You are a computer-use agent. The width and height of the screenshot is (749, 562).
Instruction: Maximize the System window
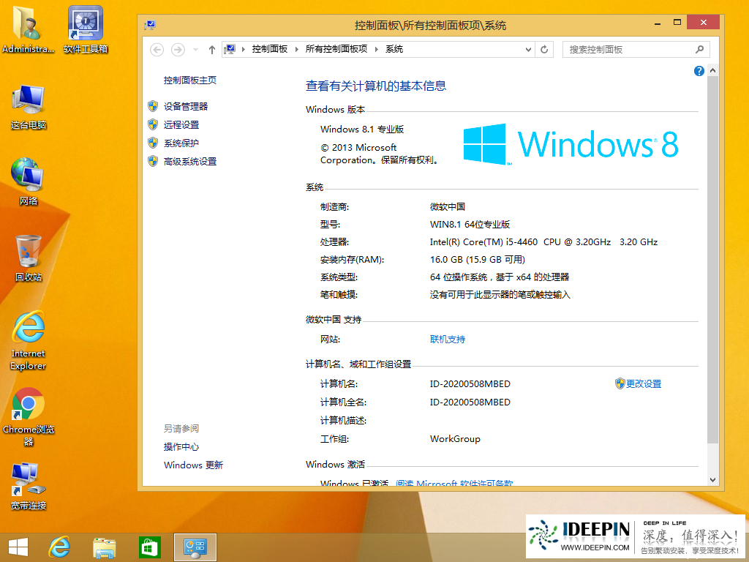tap(677, 23)
